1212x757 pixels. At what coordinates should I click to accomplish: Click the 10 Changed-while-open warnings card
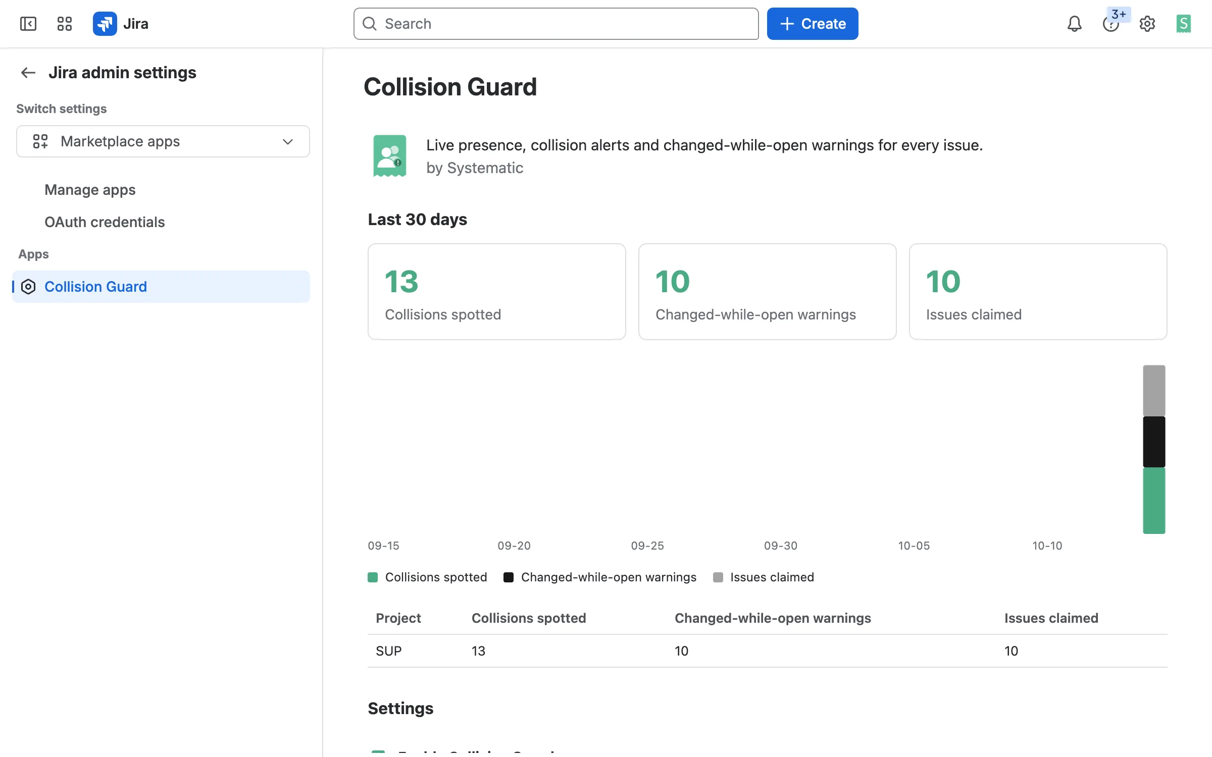click(768, 292)
